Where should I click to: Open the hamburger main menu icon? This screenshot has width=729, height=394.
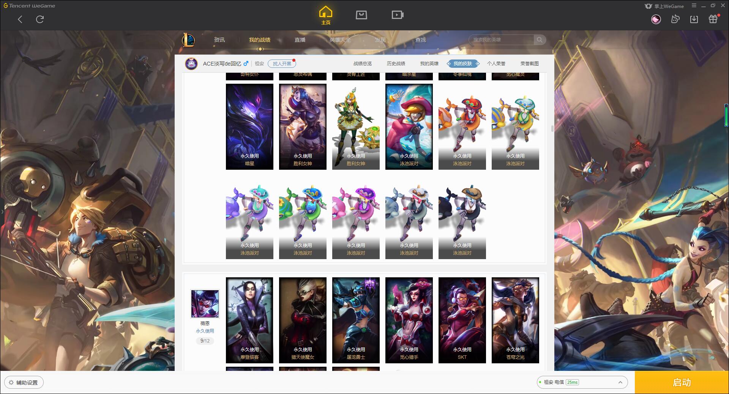coord(694,6)
